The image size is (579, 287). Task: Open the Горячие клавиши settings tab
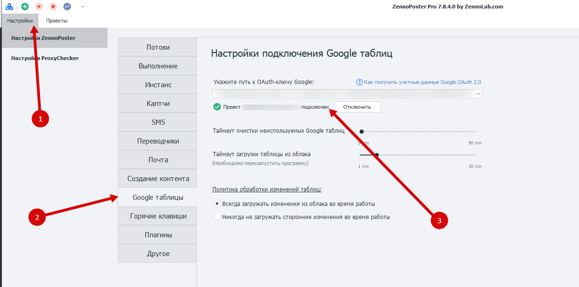[157, 216]
